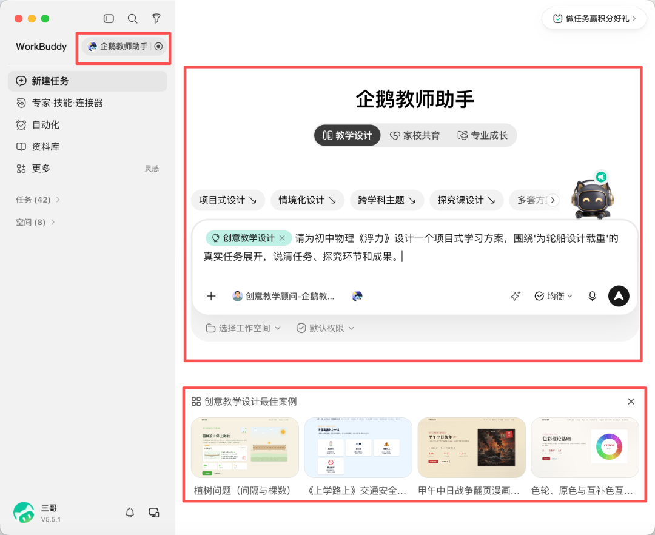
Task: Click version text V5.5.1
Action: (x=50, y=520)
